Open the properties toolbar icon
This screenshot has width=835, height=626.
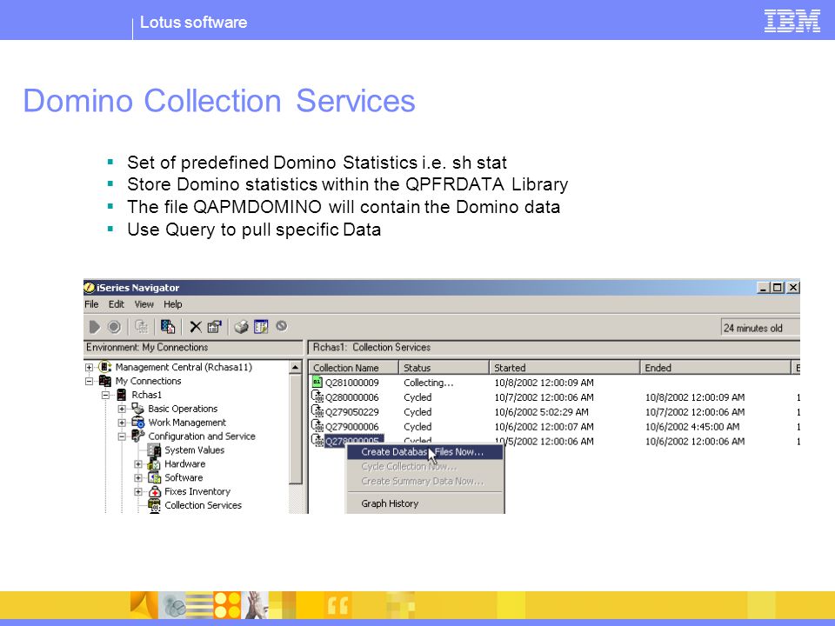point(214,327)
